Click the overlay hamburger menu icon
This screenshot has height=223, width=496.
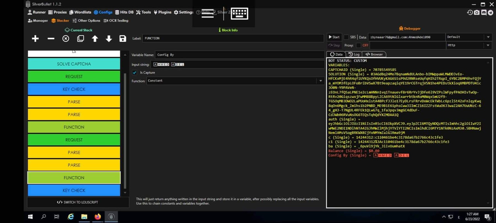[x=208, y=14]
